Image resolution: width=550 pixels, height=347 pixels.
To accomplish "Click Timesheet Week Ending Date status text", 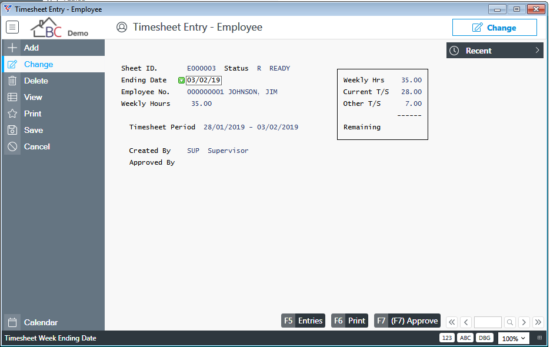I will click(x=50, y=338).
